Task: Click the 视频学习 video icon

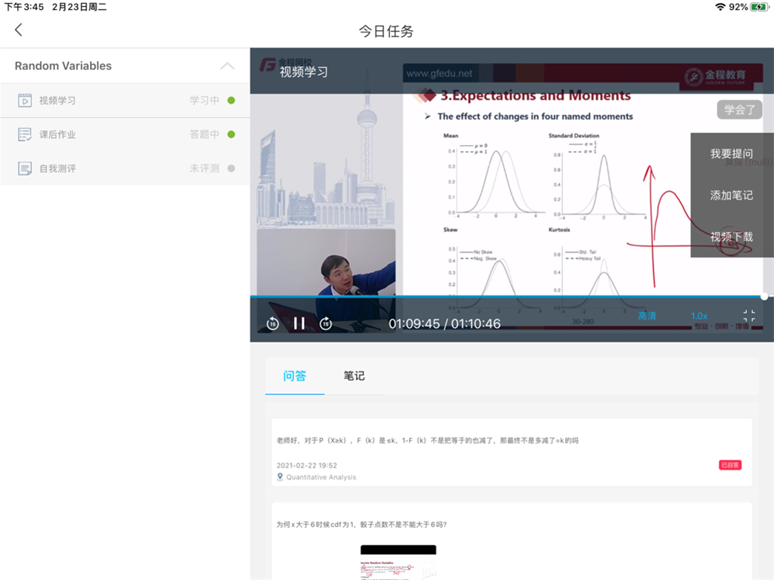Action: (x=25, y=100)
